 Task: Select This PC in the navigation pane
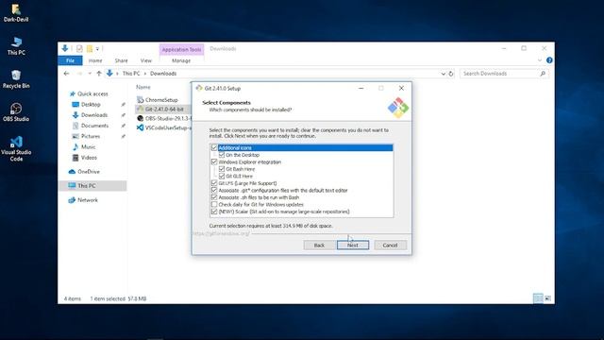pos(92,186)
